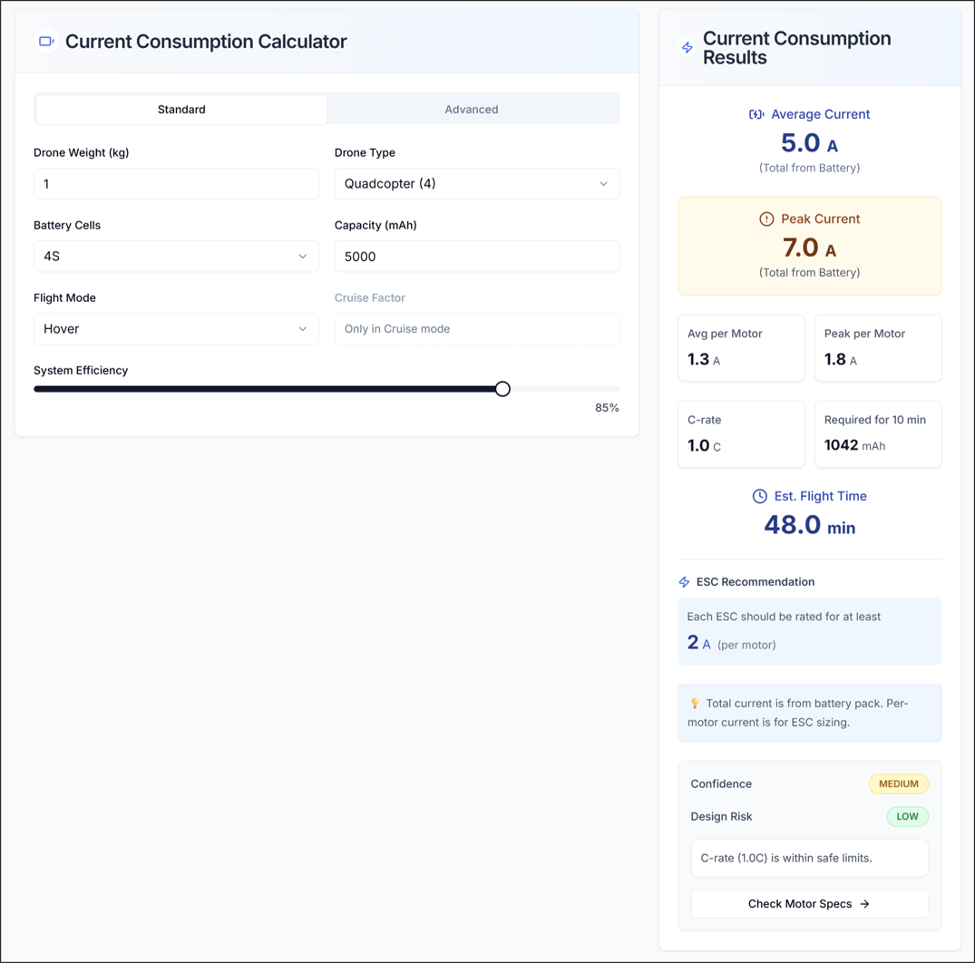Click the alert icon beside Peak Current

pyautogui.click(x=766, y=219)
